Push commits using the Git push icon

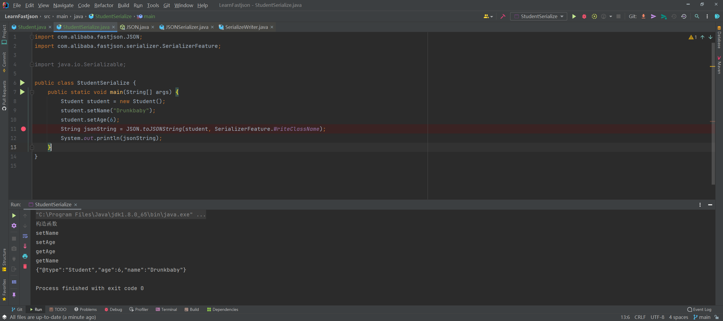click(654, 16)
